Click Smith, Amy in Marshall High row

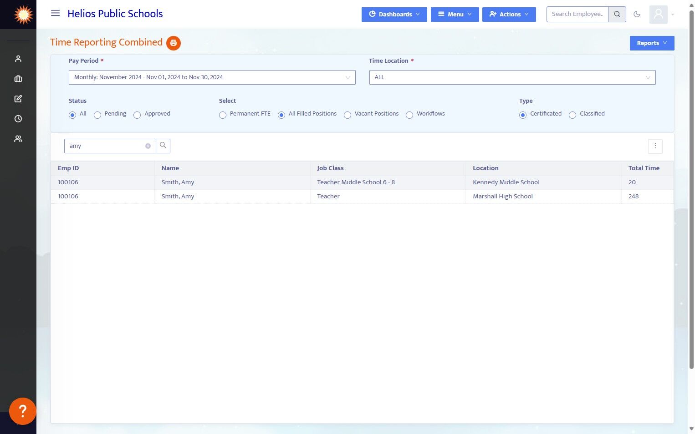(x=178, y=197)
